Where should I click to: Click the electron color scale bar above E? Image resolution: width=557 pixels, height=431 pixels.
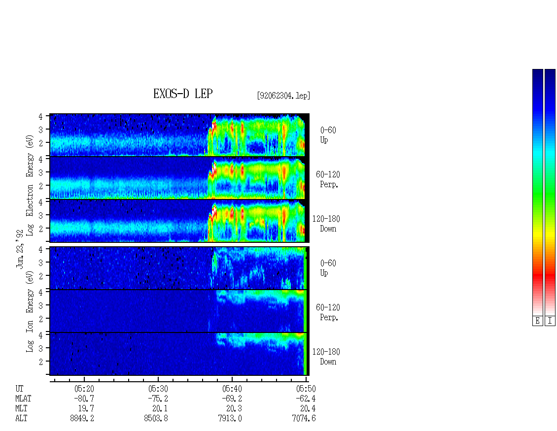coord(537,192)
